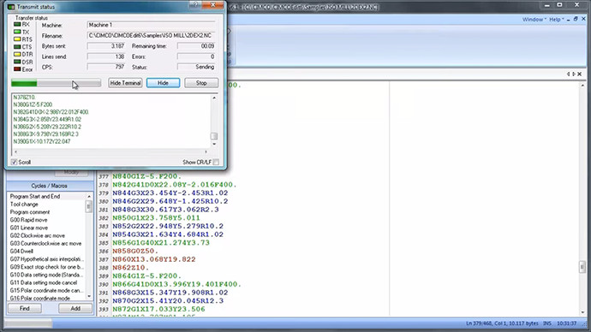Select G15 Polar coordinate mode cancel

click(47, 291)
